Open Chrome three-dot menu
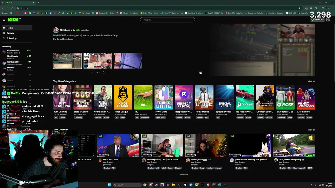The height and width of the screenshot is (188, 335). [x=332, y=8]
